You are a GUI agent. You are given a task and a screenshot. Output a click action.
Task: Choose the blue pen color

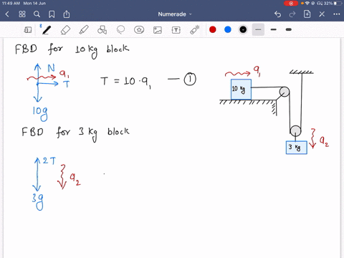coord(228,29)
